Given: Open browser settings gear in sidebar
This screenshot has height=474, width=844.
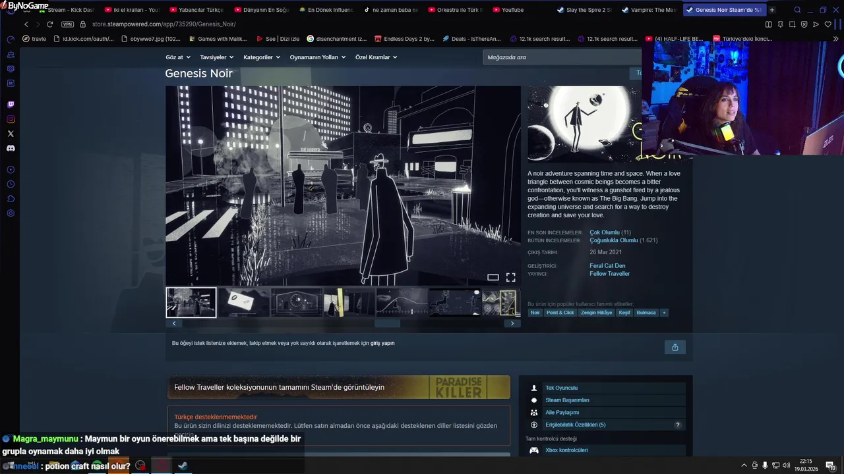Looking at the screenshot, I should 11,213.
